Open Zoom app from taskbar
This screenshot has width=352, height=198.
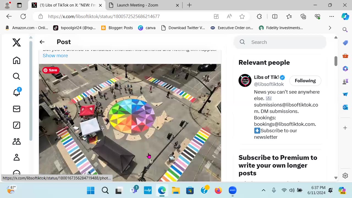coord(233,190)
